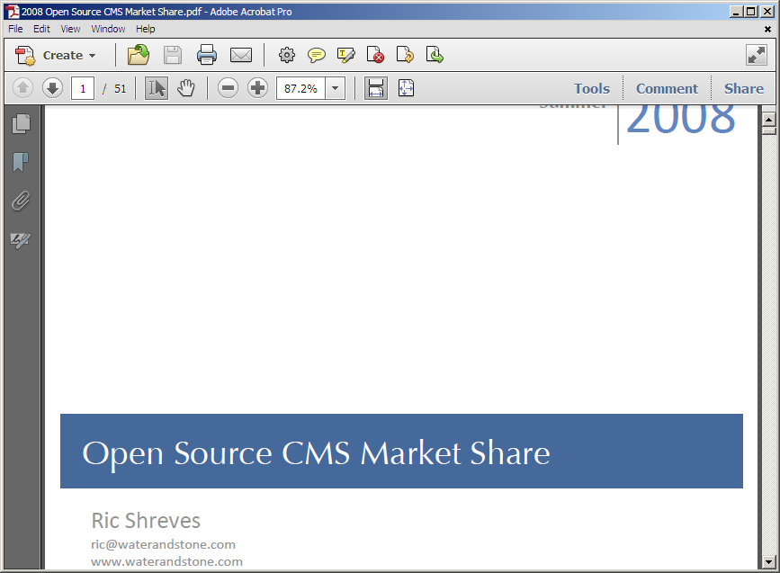780x573 pixels.
Task: Click the email envelope icon
Action: [241, 55]
